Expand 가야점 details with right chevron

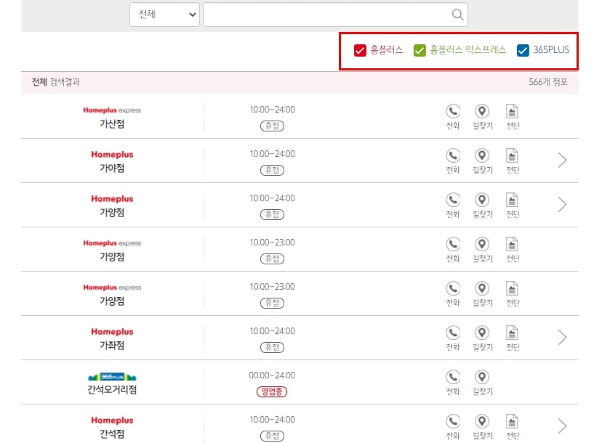click(x=562, y=160)
